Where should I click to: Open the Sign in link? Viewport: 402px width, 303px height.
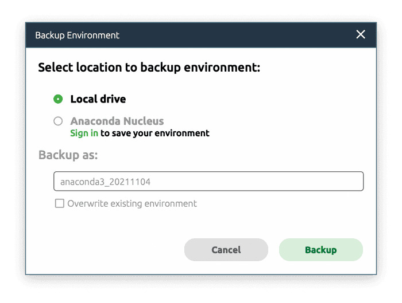[x=84, y=133]
